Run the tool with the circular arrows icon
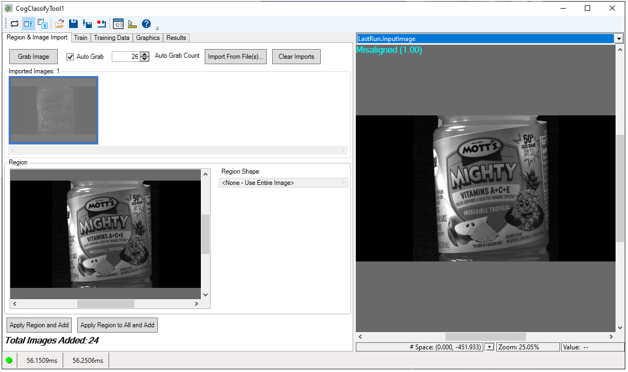Viewport: 628px width, 372px height. (x=15, y=24)
